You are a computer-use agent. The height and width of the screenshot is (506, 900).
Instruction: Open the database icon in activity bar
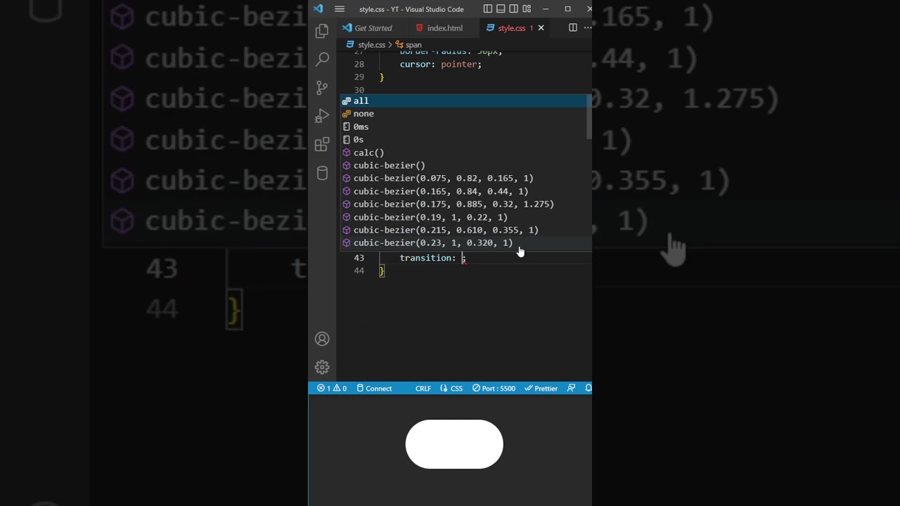tap(322, 173)
